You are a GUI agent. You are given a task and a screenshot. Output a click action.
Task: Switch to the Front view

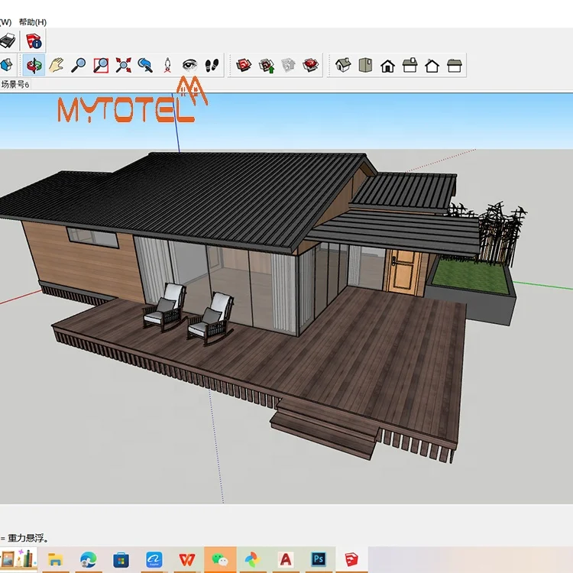point(387,65)
